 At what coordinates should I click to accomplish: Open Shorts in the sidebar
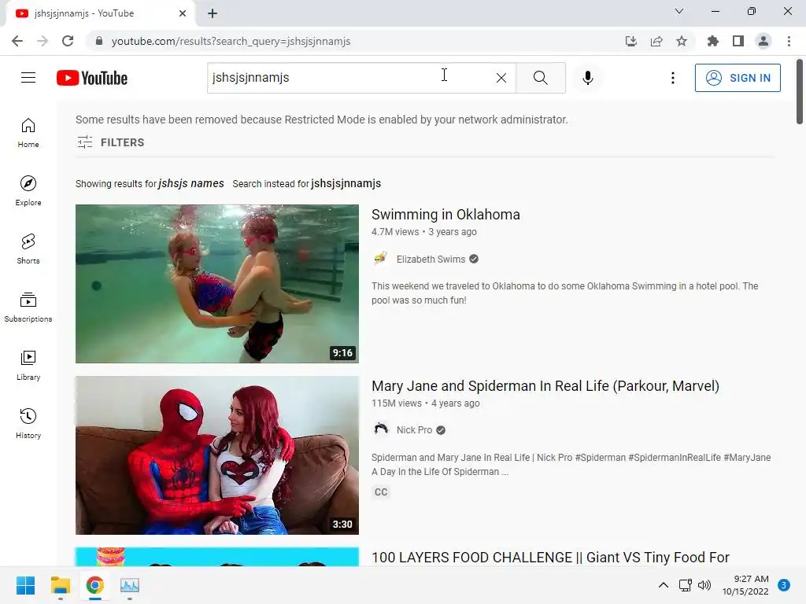click(28, 249)
